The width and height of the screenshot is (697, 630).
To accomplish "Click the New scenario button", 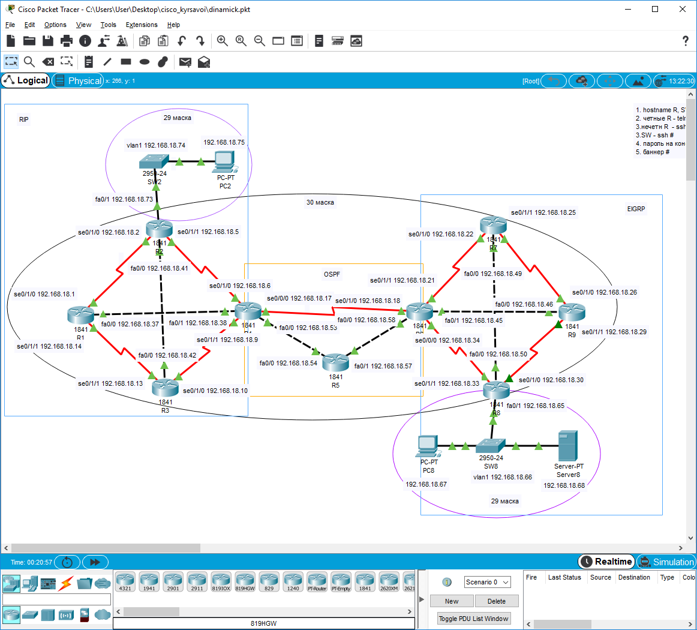I will (x=452, y=601).
